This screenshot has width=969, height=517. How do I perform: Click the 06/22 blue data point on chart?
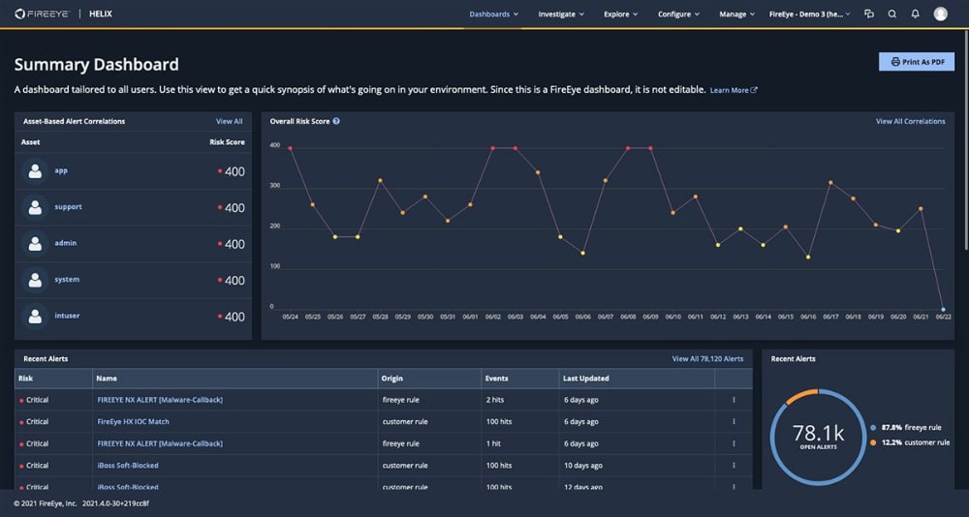(x=943, y=309)
